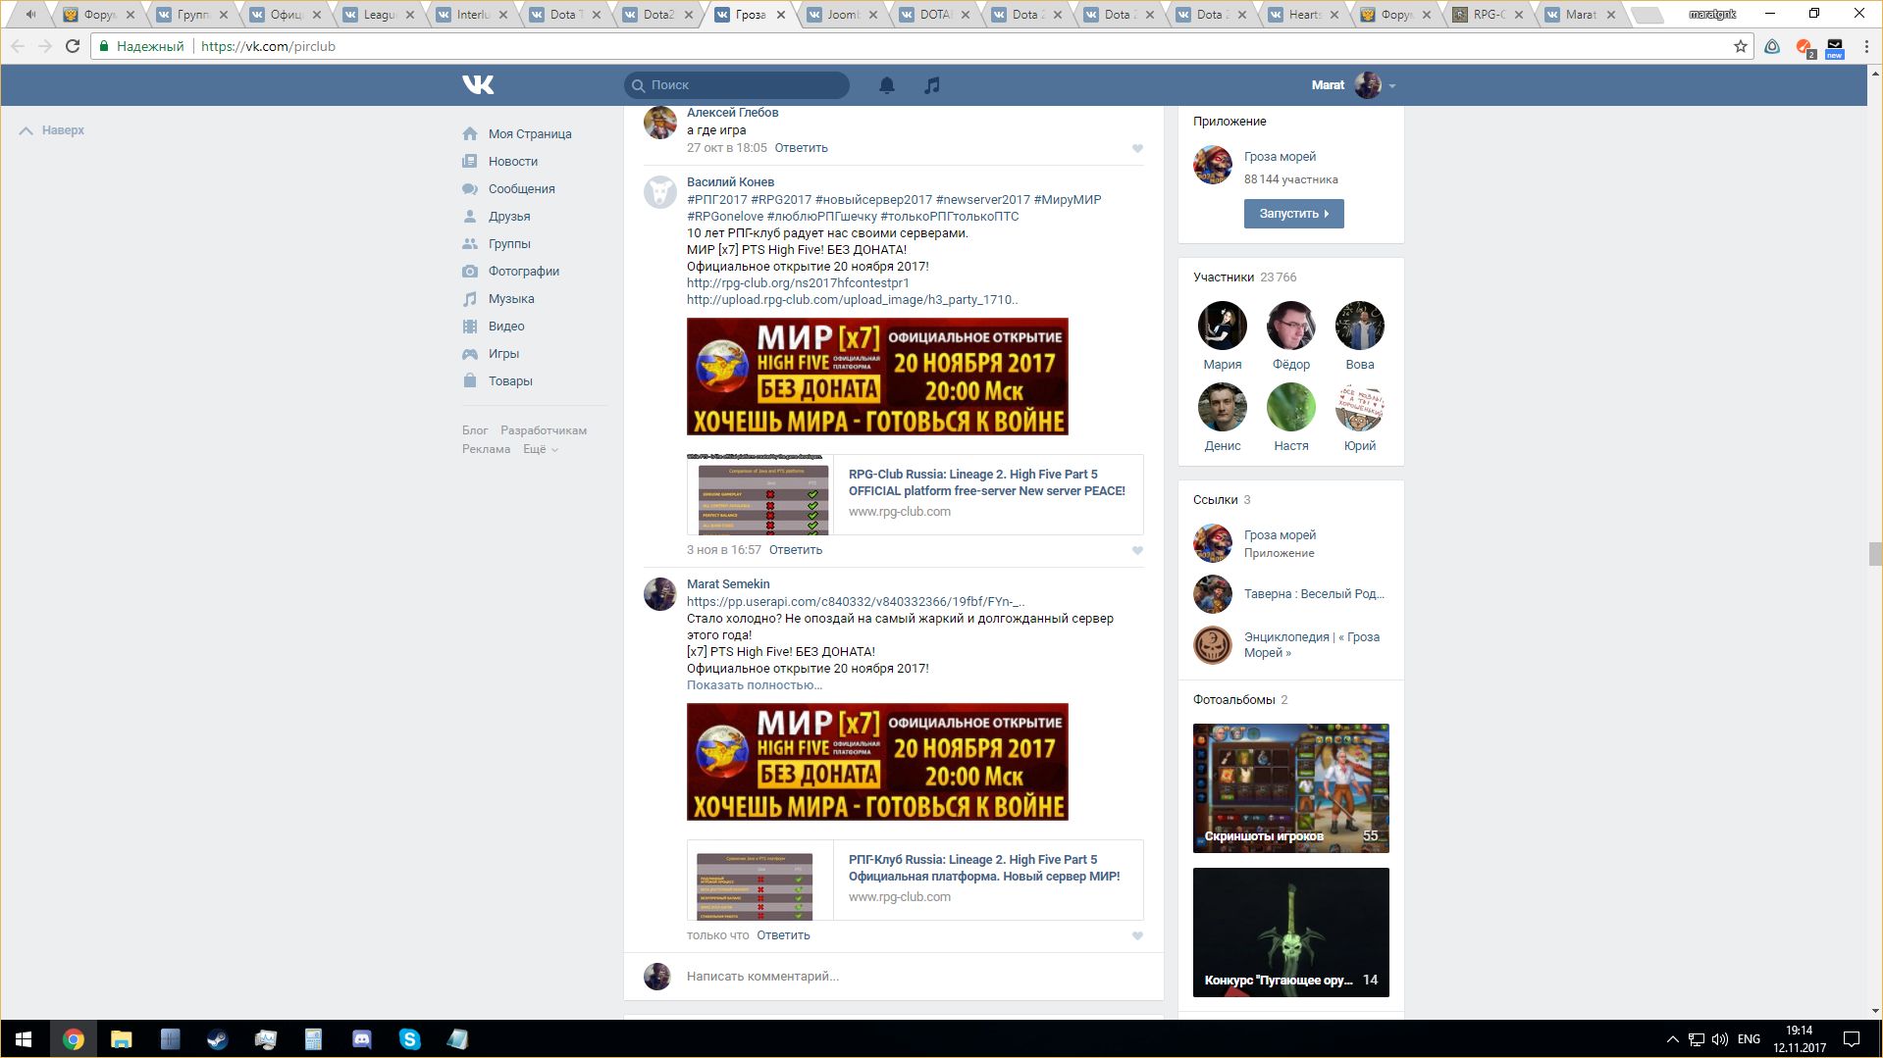This screenshot has height=1058, width=1883.
Task: Click the network icon in the system tray
Action: [x=1697, y=1039]
